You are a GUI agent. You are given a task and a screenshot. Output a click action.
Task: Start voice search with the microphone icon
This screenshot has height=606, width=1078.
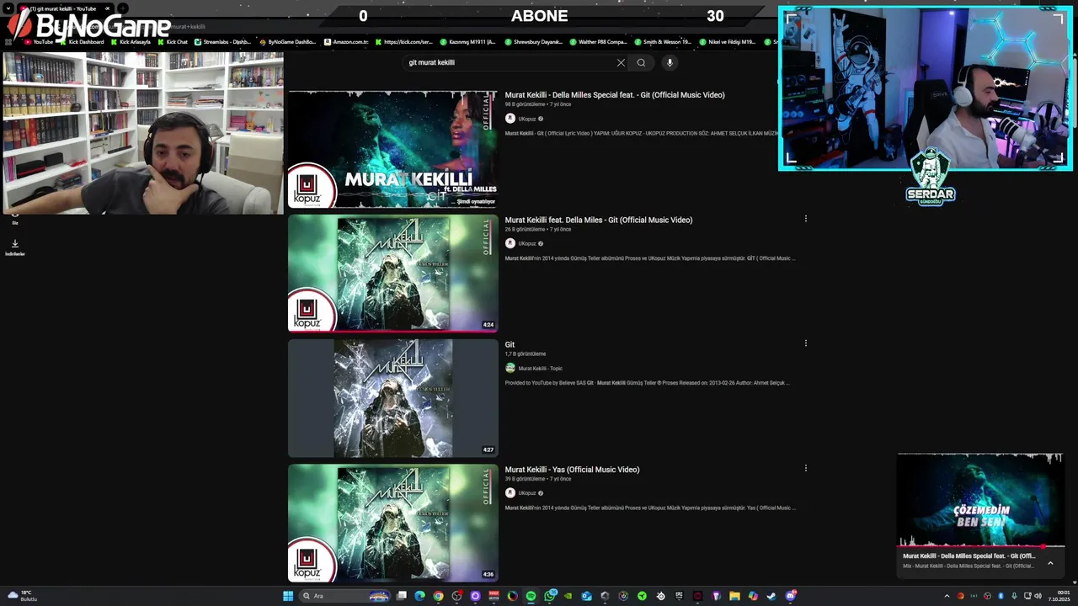point(670,62)
